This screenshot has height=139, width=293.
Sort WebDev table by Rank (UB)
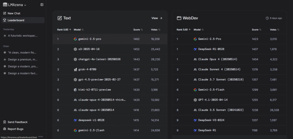(184, 30)
